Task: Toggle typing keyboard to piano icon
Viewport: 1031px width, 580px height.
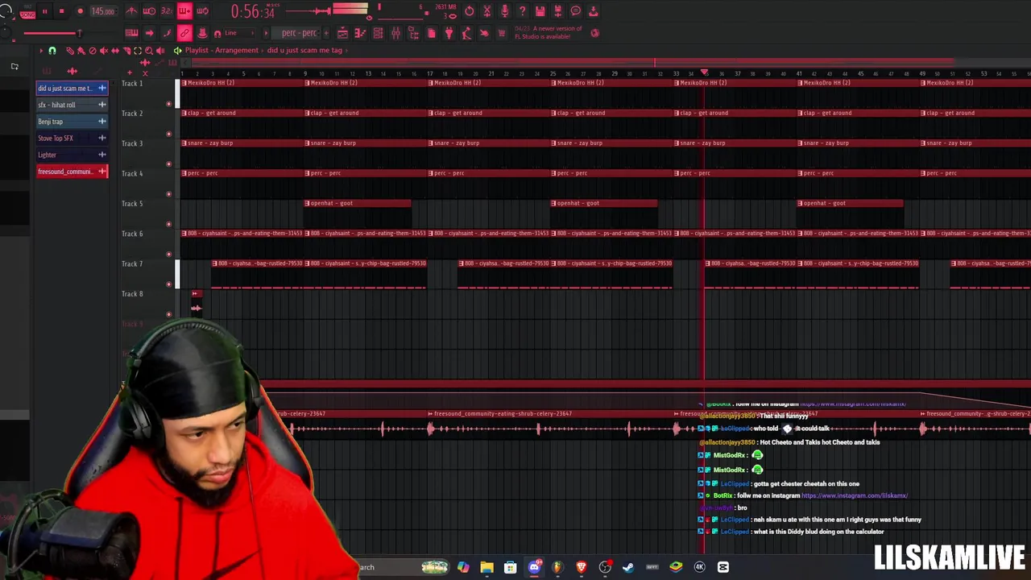Action: point(131,33)
